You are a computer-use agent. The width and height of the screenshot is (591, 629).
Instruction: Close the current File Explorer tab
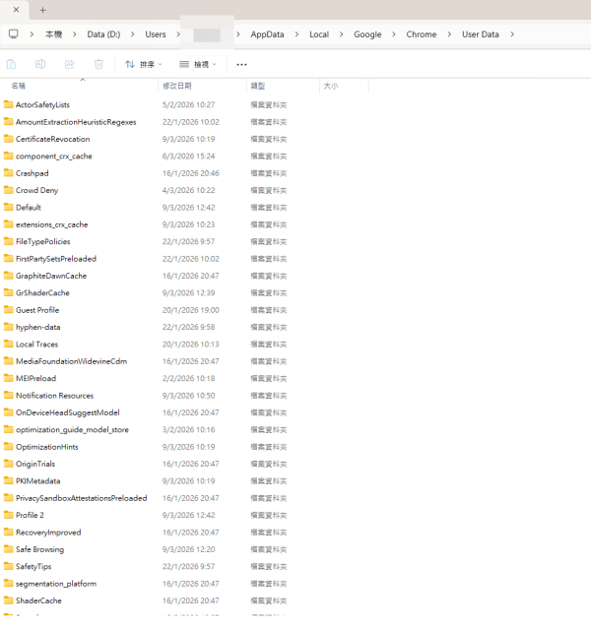pyautogui.click(x=16, y=10)
